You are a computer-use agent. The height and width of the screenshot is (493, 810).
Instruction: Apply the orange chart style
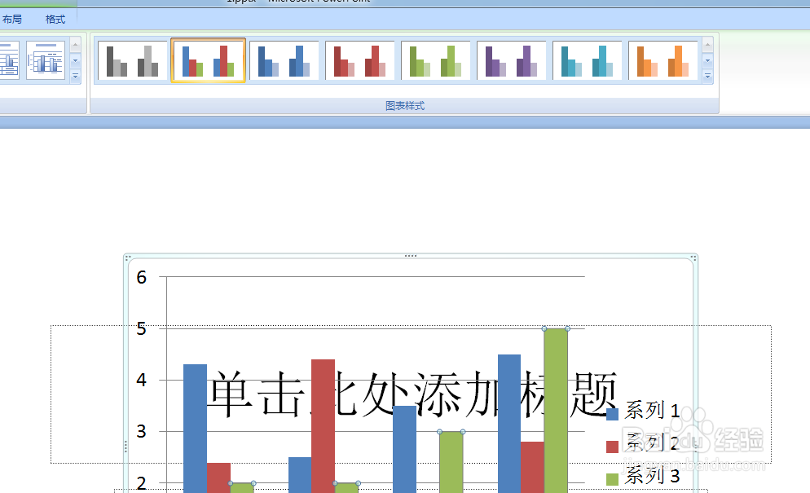coord(663,59)
